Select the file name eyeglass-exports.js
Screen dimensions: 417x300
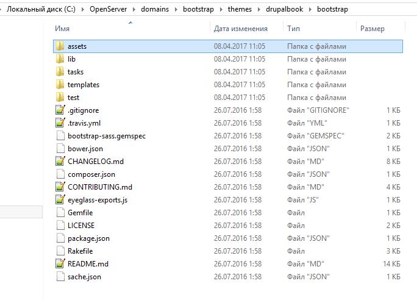98,200
